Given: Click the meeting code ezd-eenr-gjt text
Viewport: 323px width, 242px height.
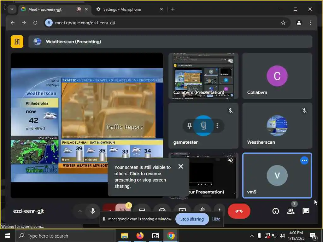Looking at the screenshot, I should point(28,211).
